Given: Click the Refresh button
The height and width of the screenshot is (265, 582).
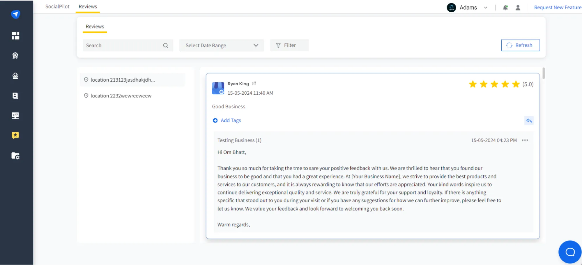Looking at the screenshot, I should [520, 45].
